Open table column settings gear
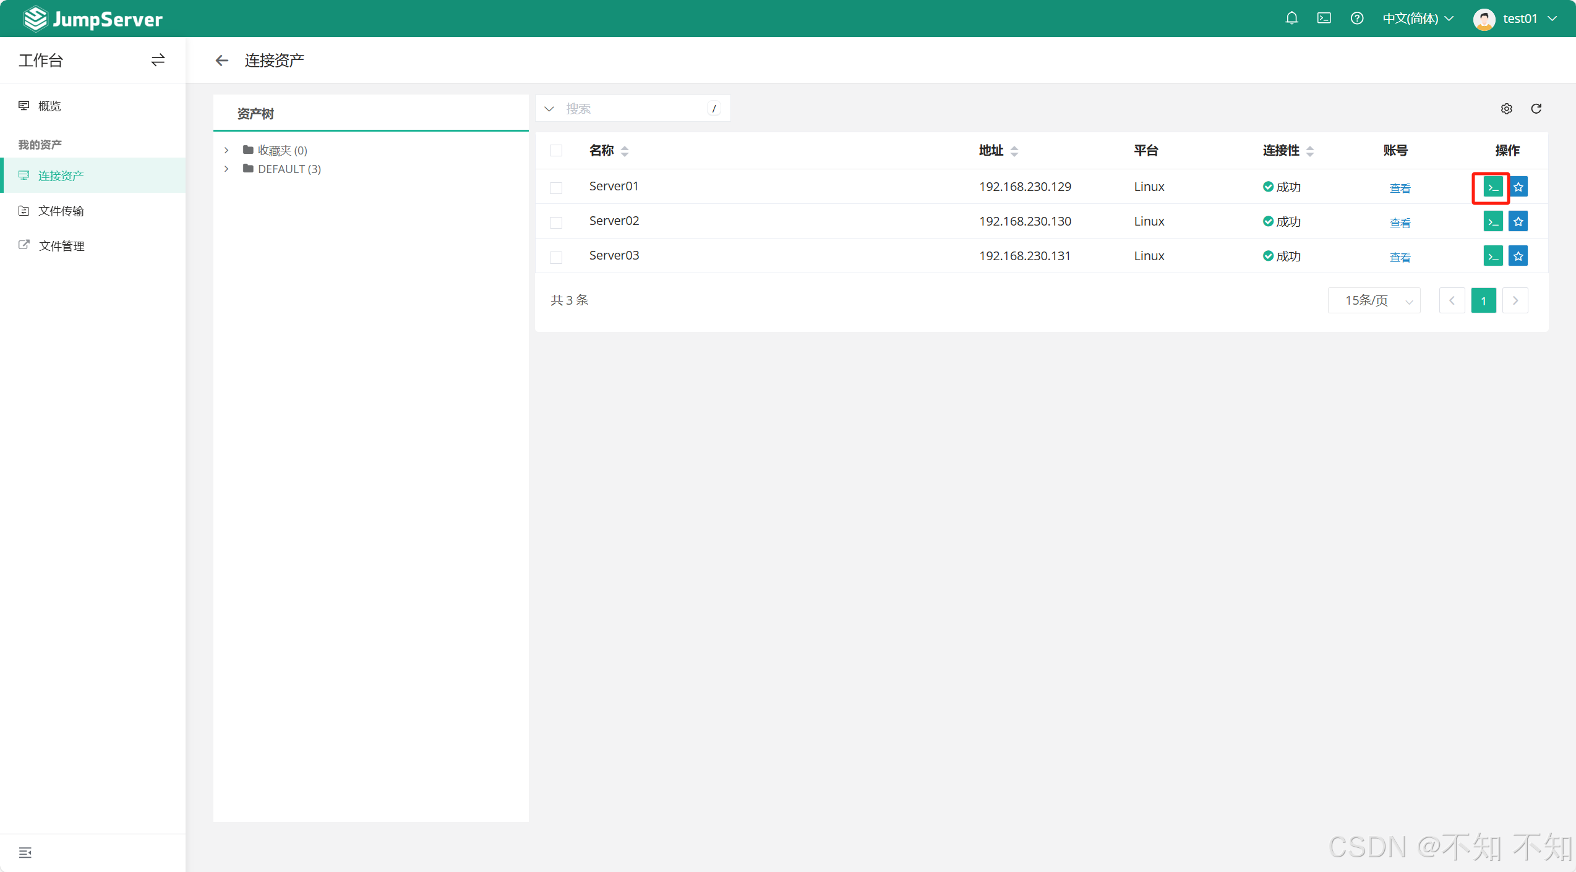1576x872 pixels. [x=1506, y=109]
